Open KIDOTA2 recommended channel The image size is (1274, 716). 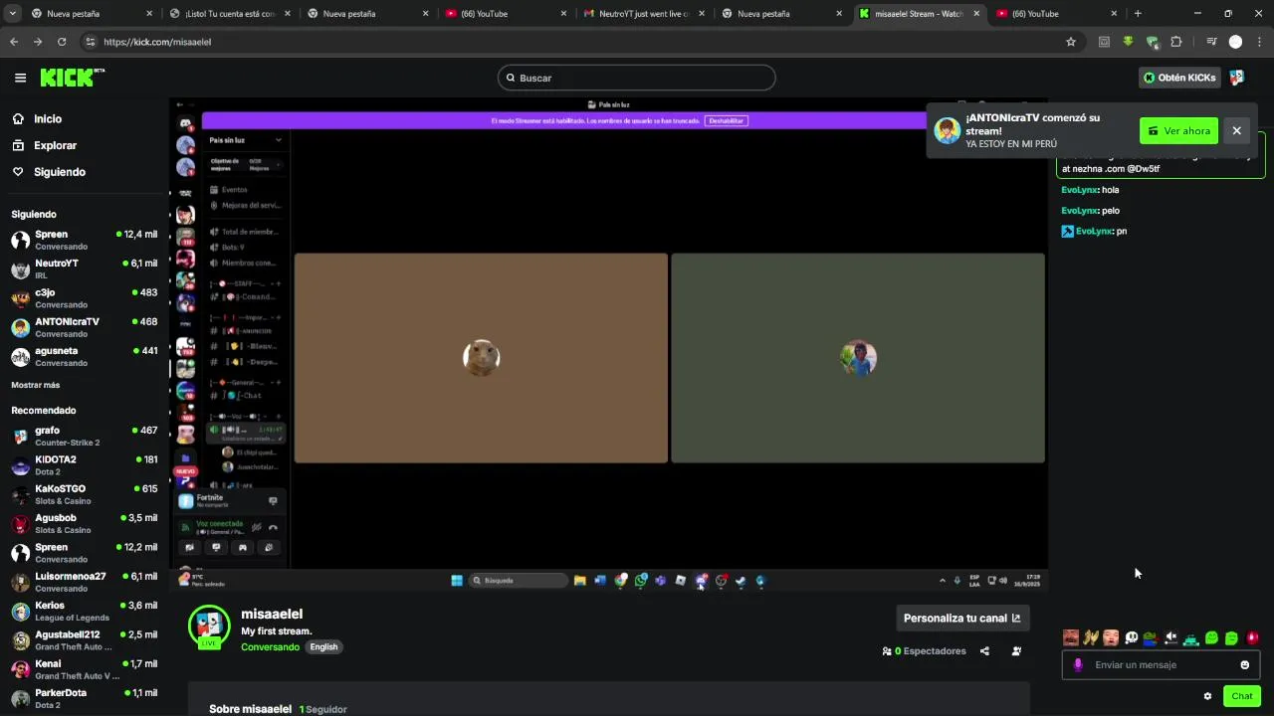tap(85, 465)
